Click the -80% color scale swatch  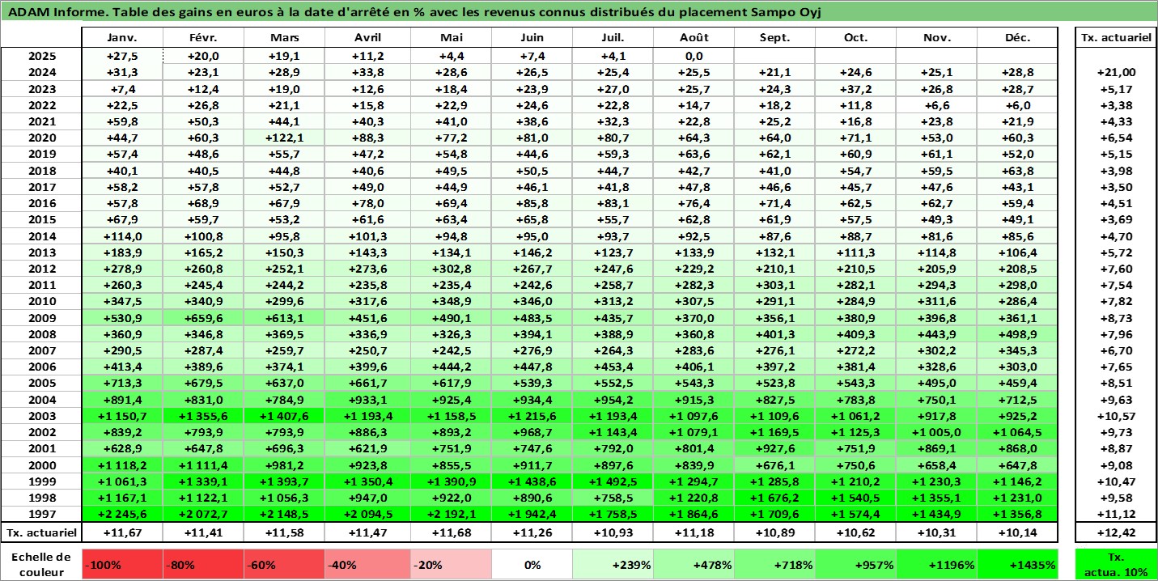(204, 565)
